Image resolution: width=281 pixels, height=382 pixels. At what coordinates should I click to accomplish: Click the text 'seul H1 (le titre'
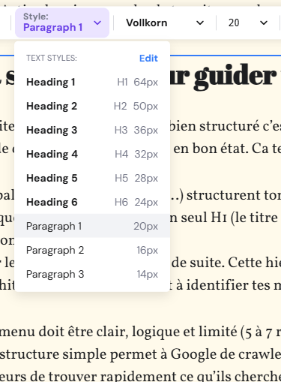pyautogui.click(x=229, y=218)
